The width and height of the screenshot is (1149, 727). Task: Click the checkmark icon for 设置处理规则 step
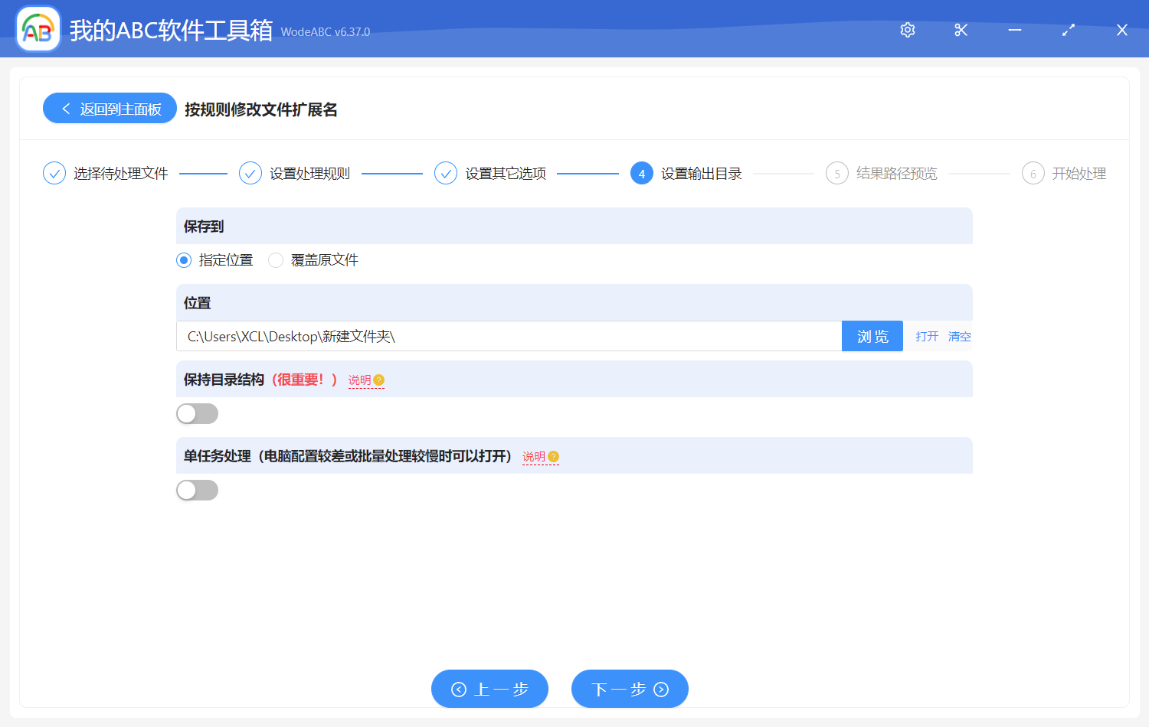(250, 173)
